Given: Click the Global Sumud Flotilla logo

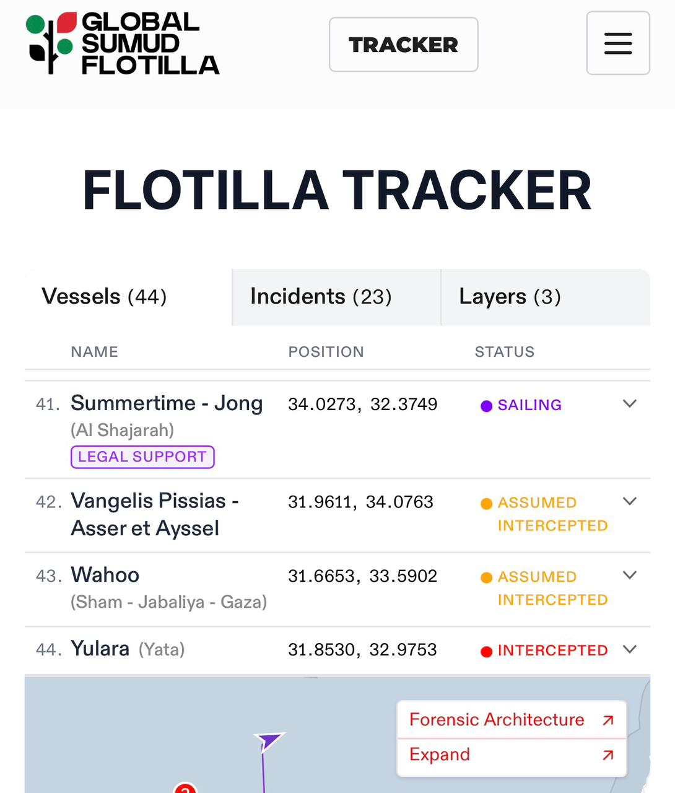Looking at the screenshot, I should [123, 44].
